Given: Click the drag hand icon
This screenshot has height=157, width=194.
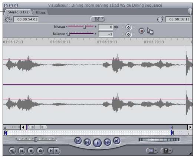Looking at the screenshot, I should [150, 31].
